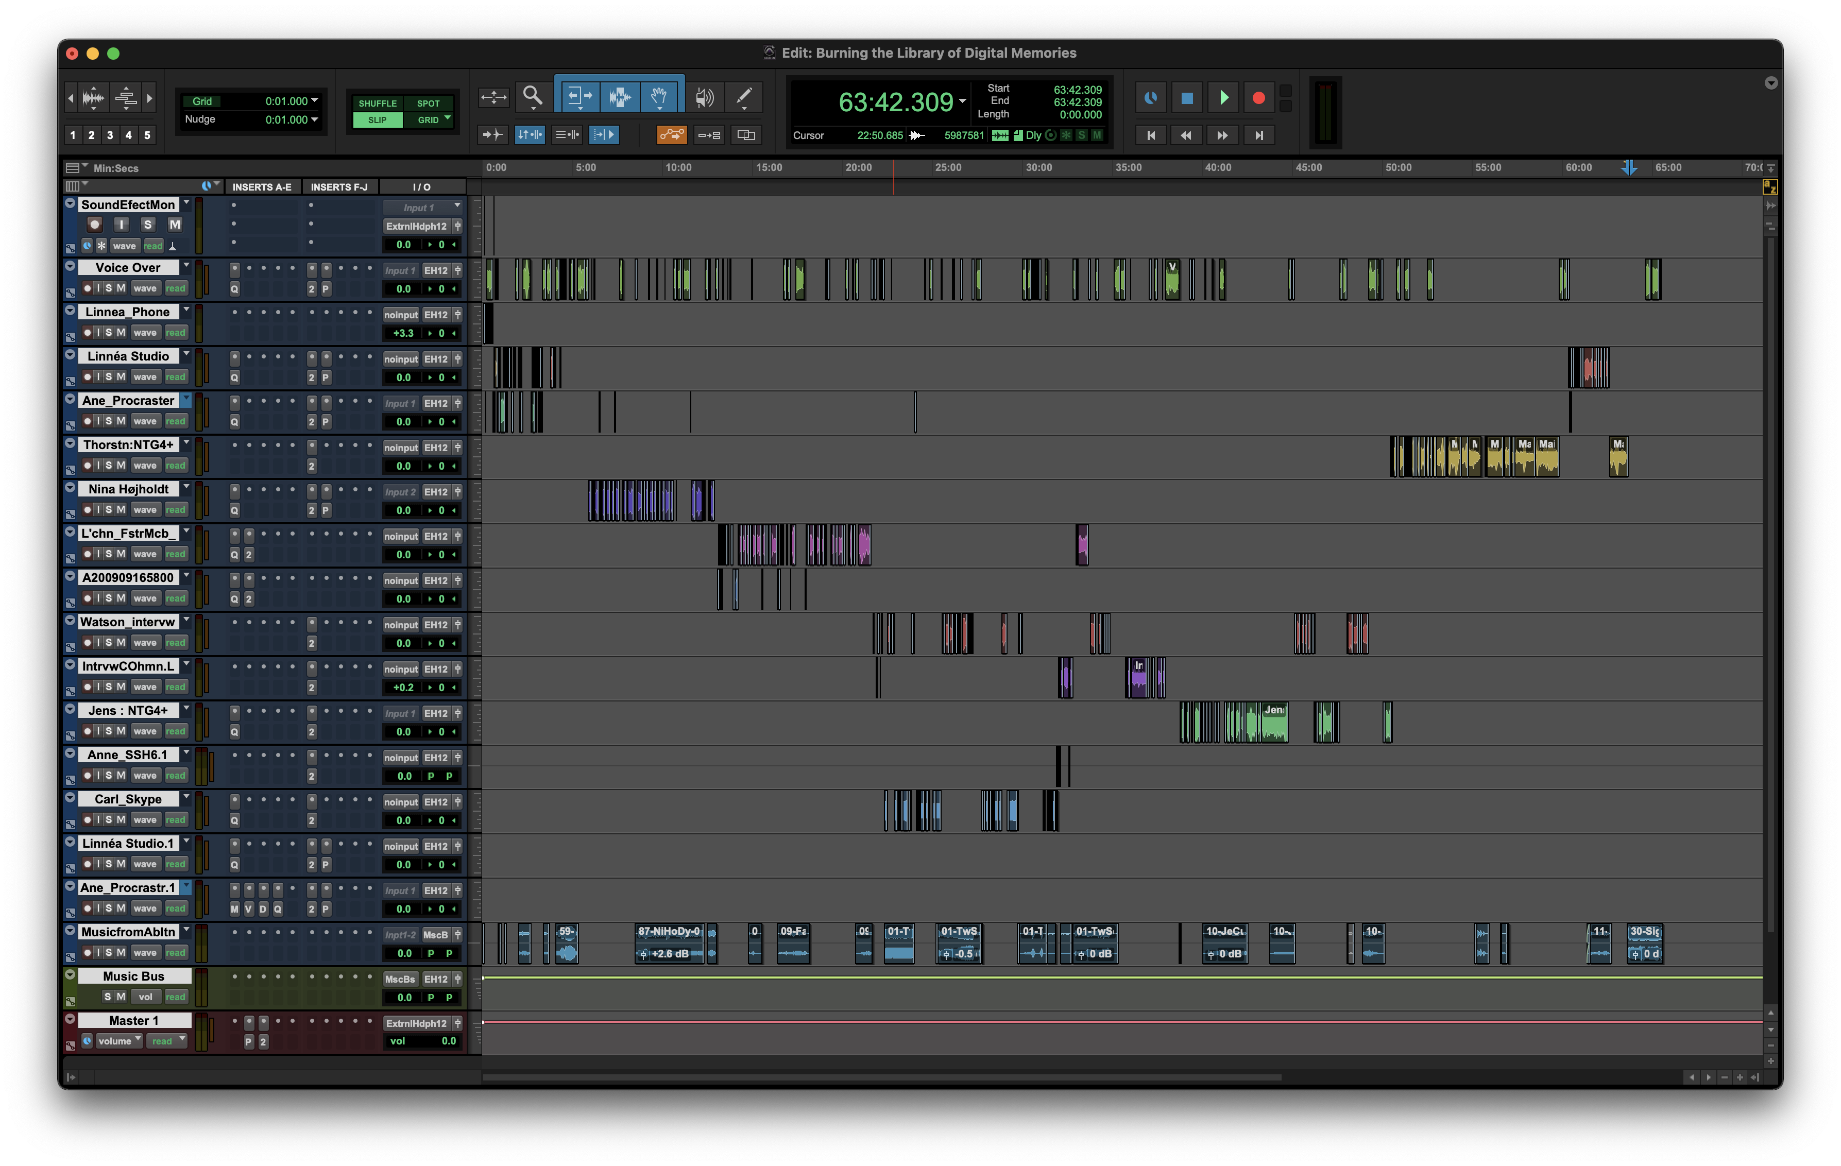Click the orange automation follows edit icon
The width and height of the screenshot is (1841, 1166).
671,135
